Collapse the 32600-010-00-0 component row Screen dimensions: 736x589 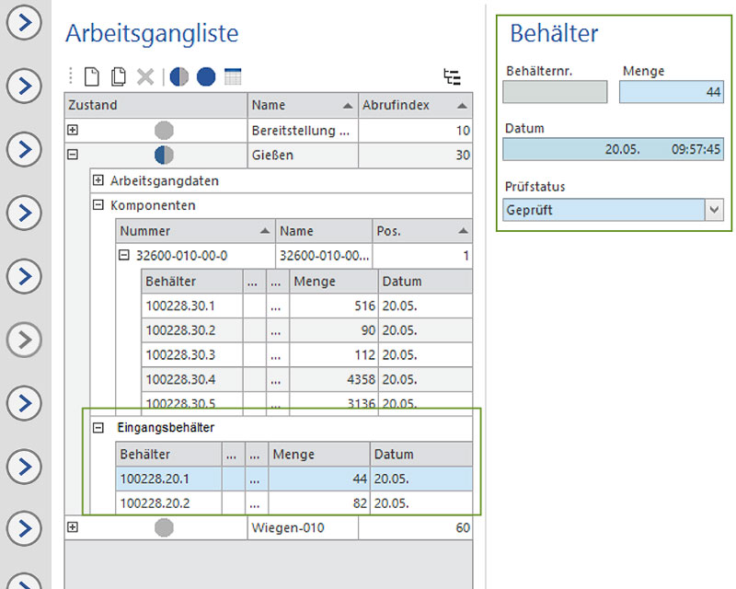[x=124, y=255]
